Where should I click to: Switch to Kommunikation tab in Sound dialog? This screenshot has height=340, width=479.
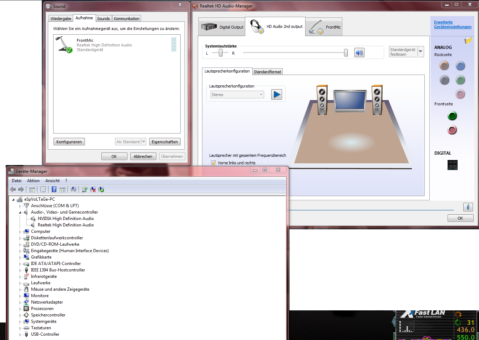[x=127, y=19]
